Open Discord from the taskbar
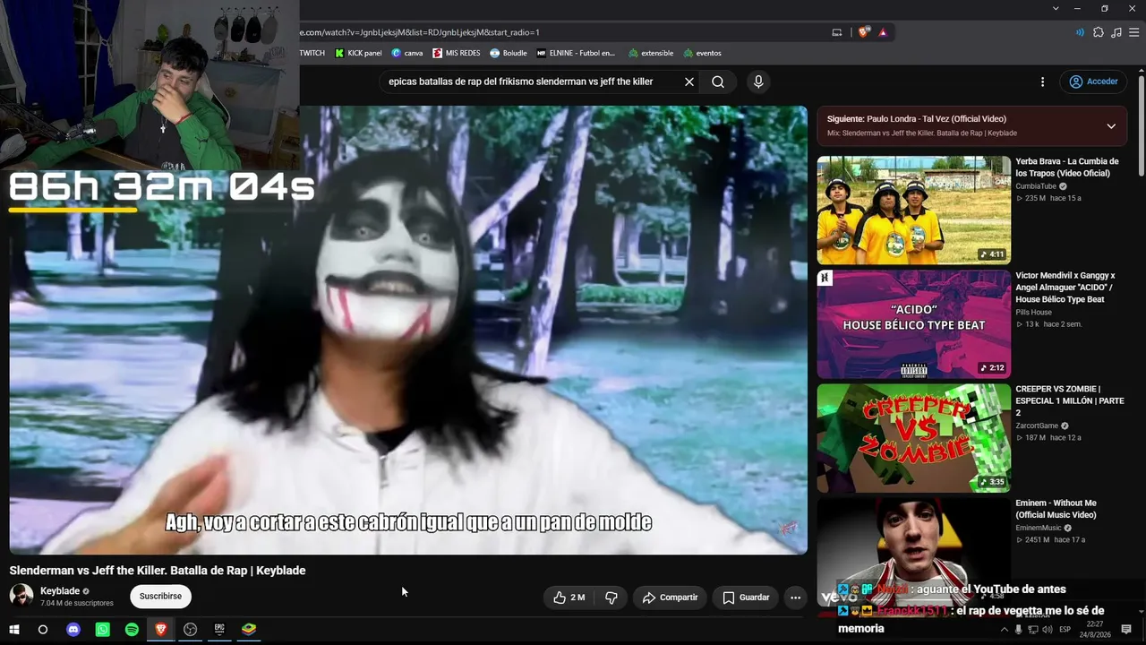Screen dimensions: 1146x645 [x=73, y=630]
